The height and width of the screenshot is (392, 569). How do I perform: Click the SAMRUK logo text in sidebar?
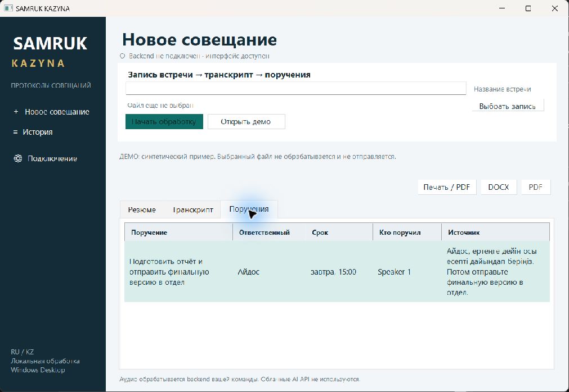point(51,43)
